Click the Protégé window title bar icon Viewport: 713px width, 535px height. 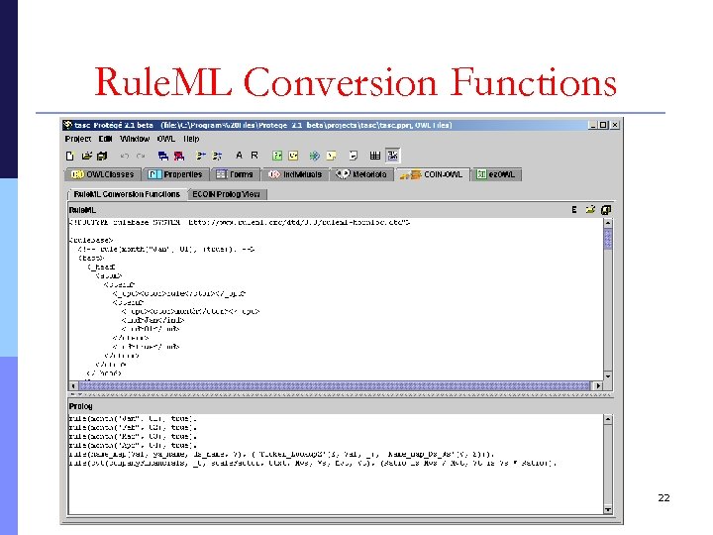point(68,125)
